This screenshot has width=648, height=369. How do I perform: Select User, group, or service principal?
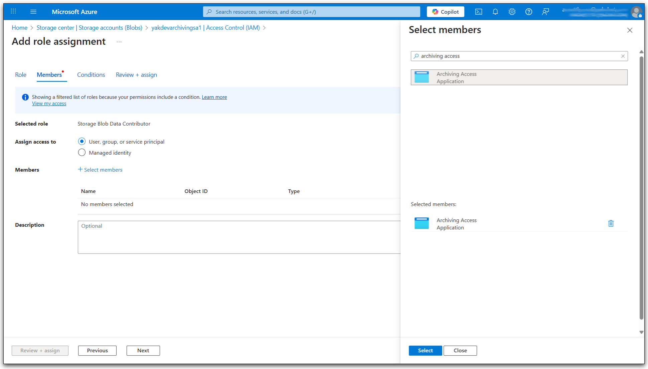[82, 142]
